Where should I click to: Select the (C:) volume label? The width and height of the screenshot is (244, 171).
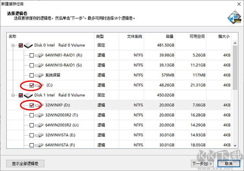click(50, 85)
